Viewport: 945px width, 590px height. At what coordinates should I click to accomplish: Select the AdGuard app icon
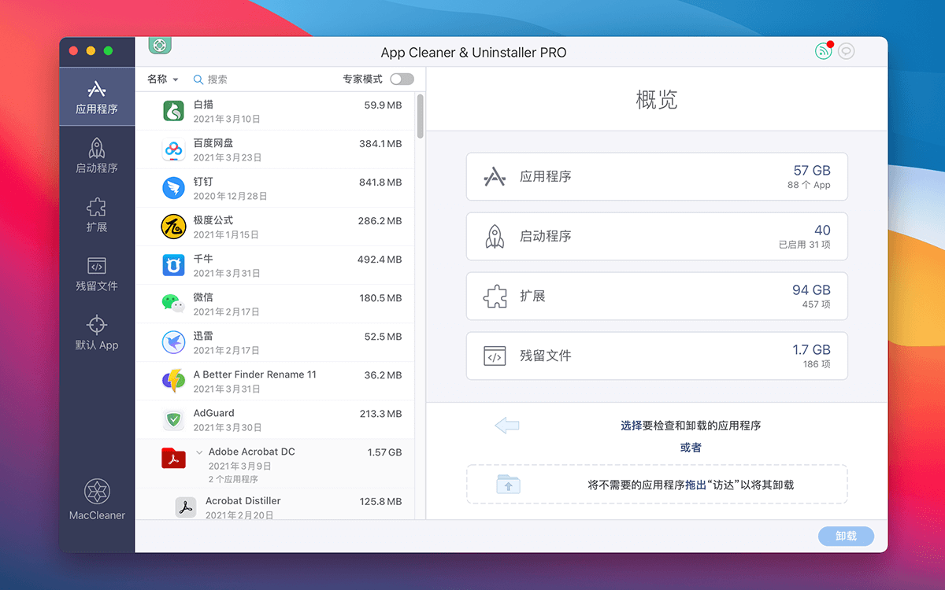coord(173,419)
